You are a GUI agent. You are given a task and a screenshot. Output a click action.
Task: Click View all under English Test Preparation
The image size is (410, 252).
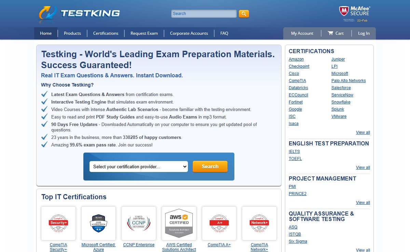(x=363, y=168)
